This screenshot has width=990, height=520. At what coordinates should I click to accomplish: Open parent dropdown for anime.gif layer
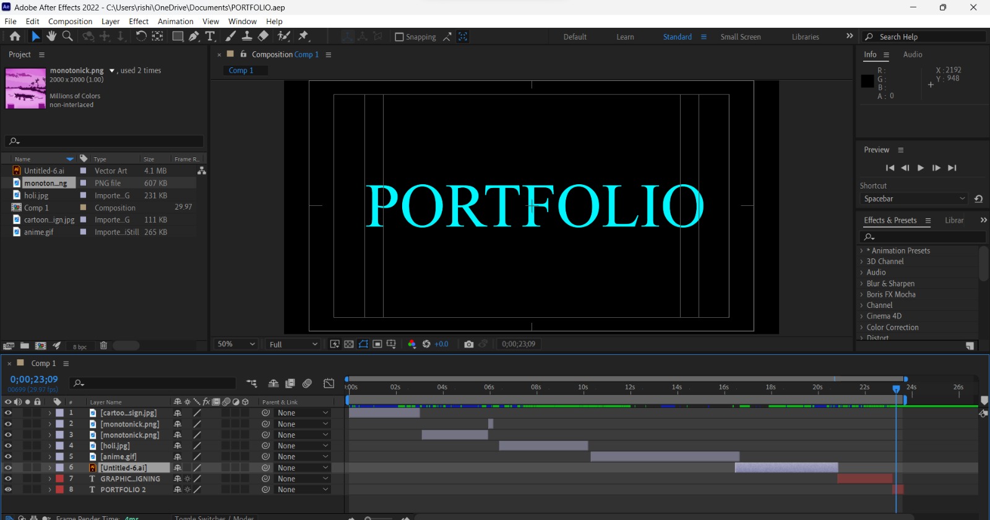(x=303, y=457)
